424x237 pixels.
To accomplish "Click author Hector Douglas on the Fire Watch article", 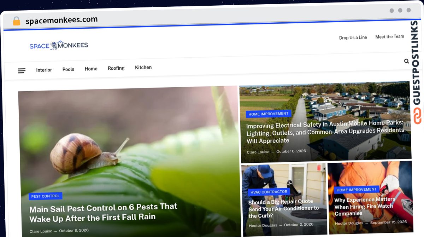I will click(349, 223).
